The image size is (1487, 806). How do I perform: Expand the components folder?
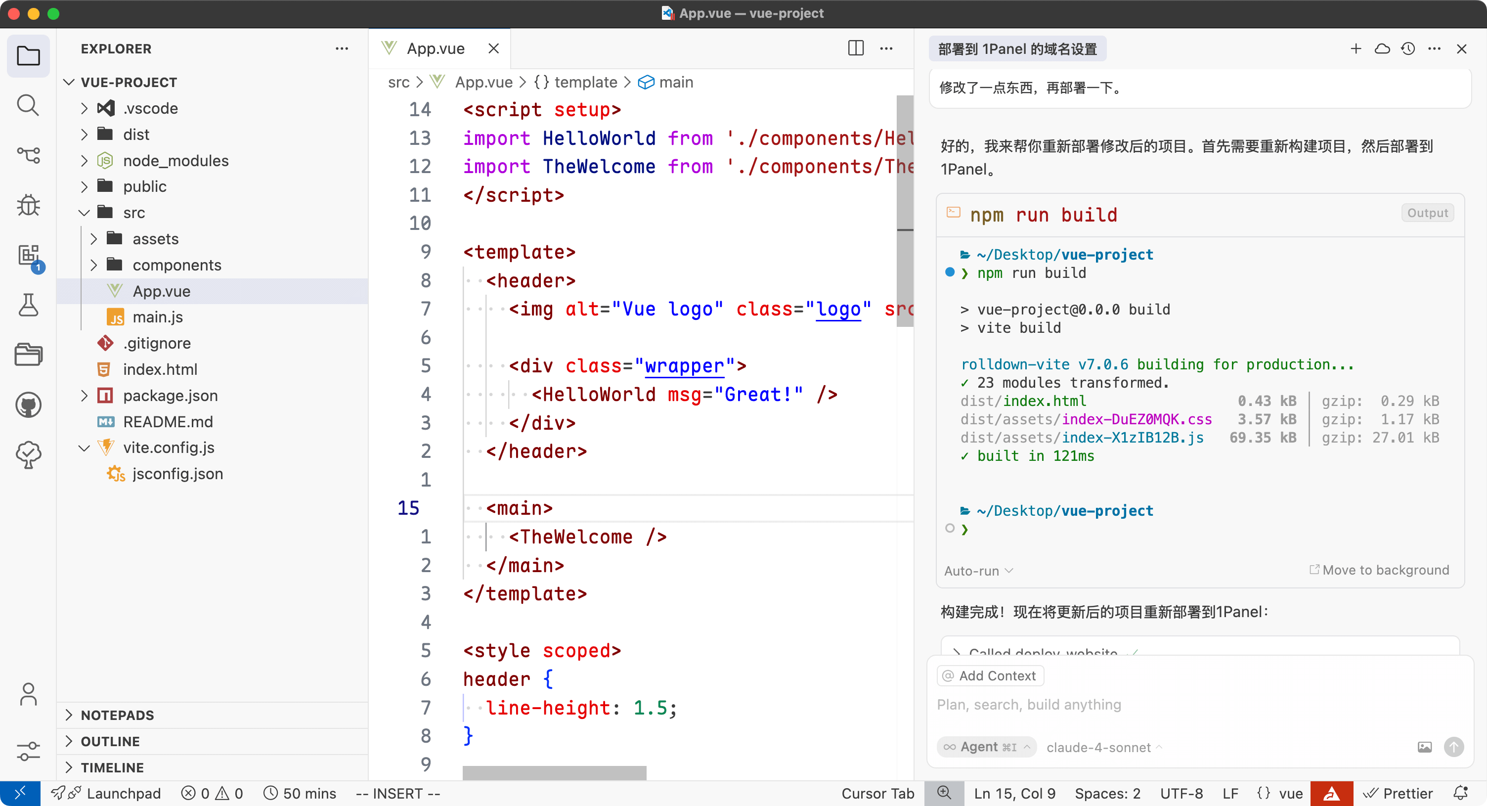[x=176, y=265]
